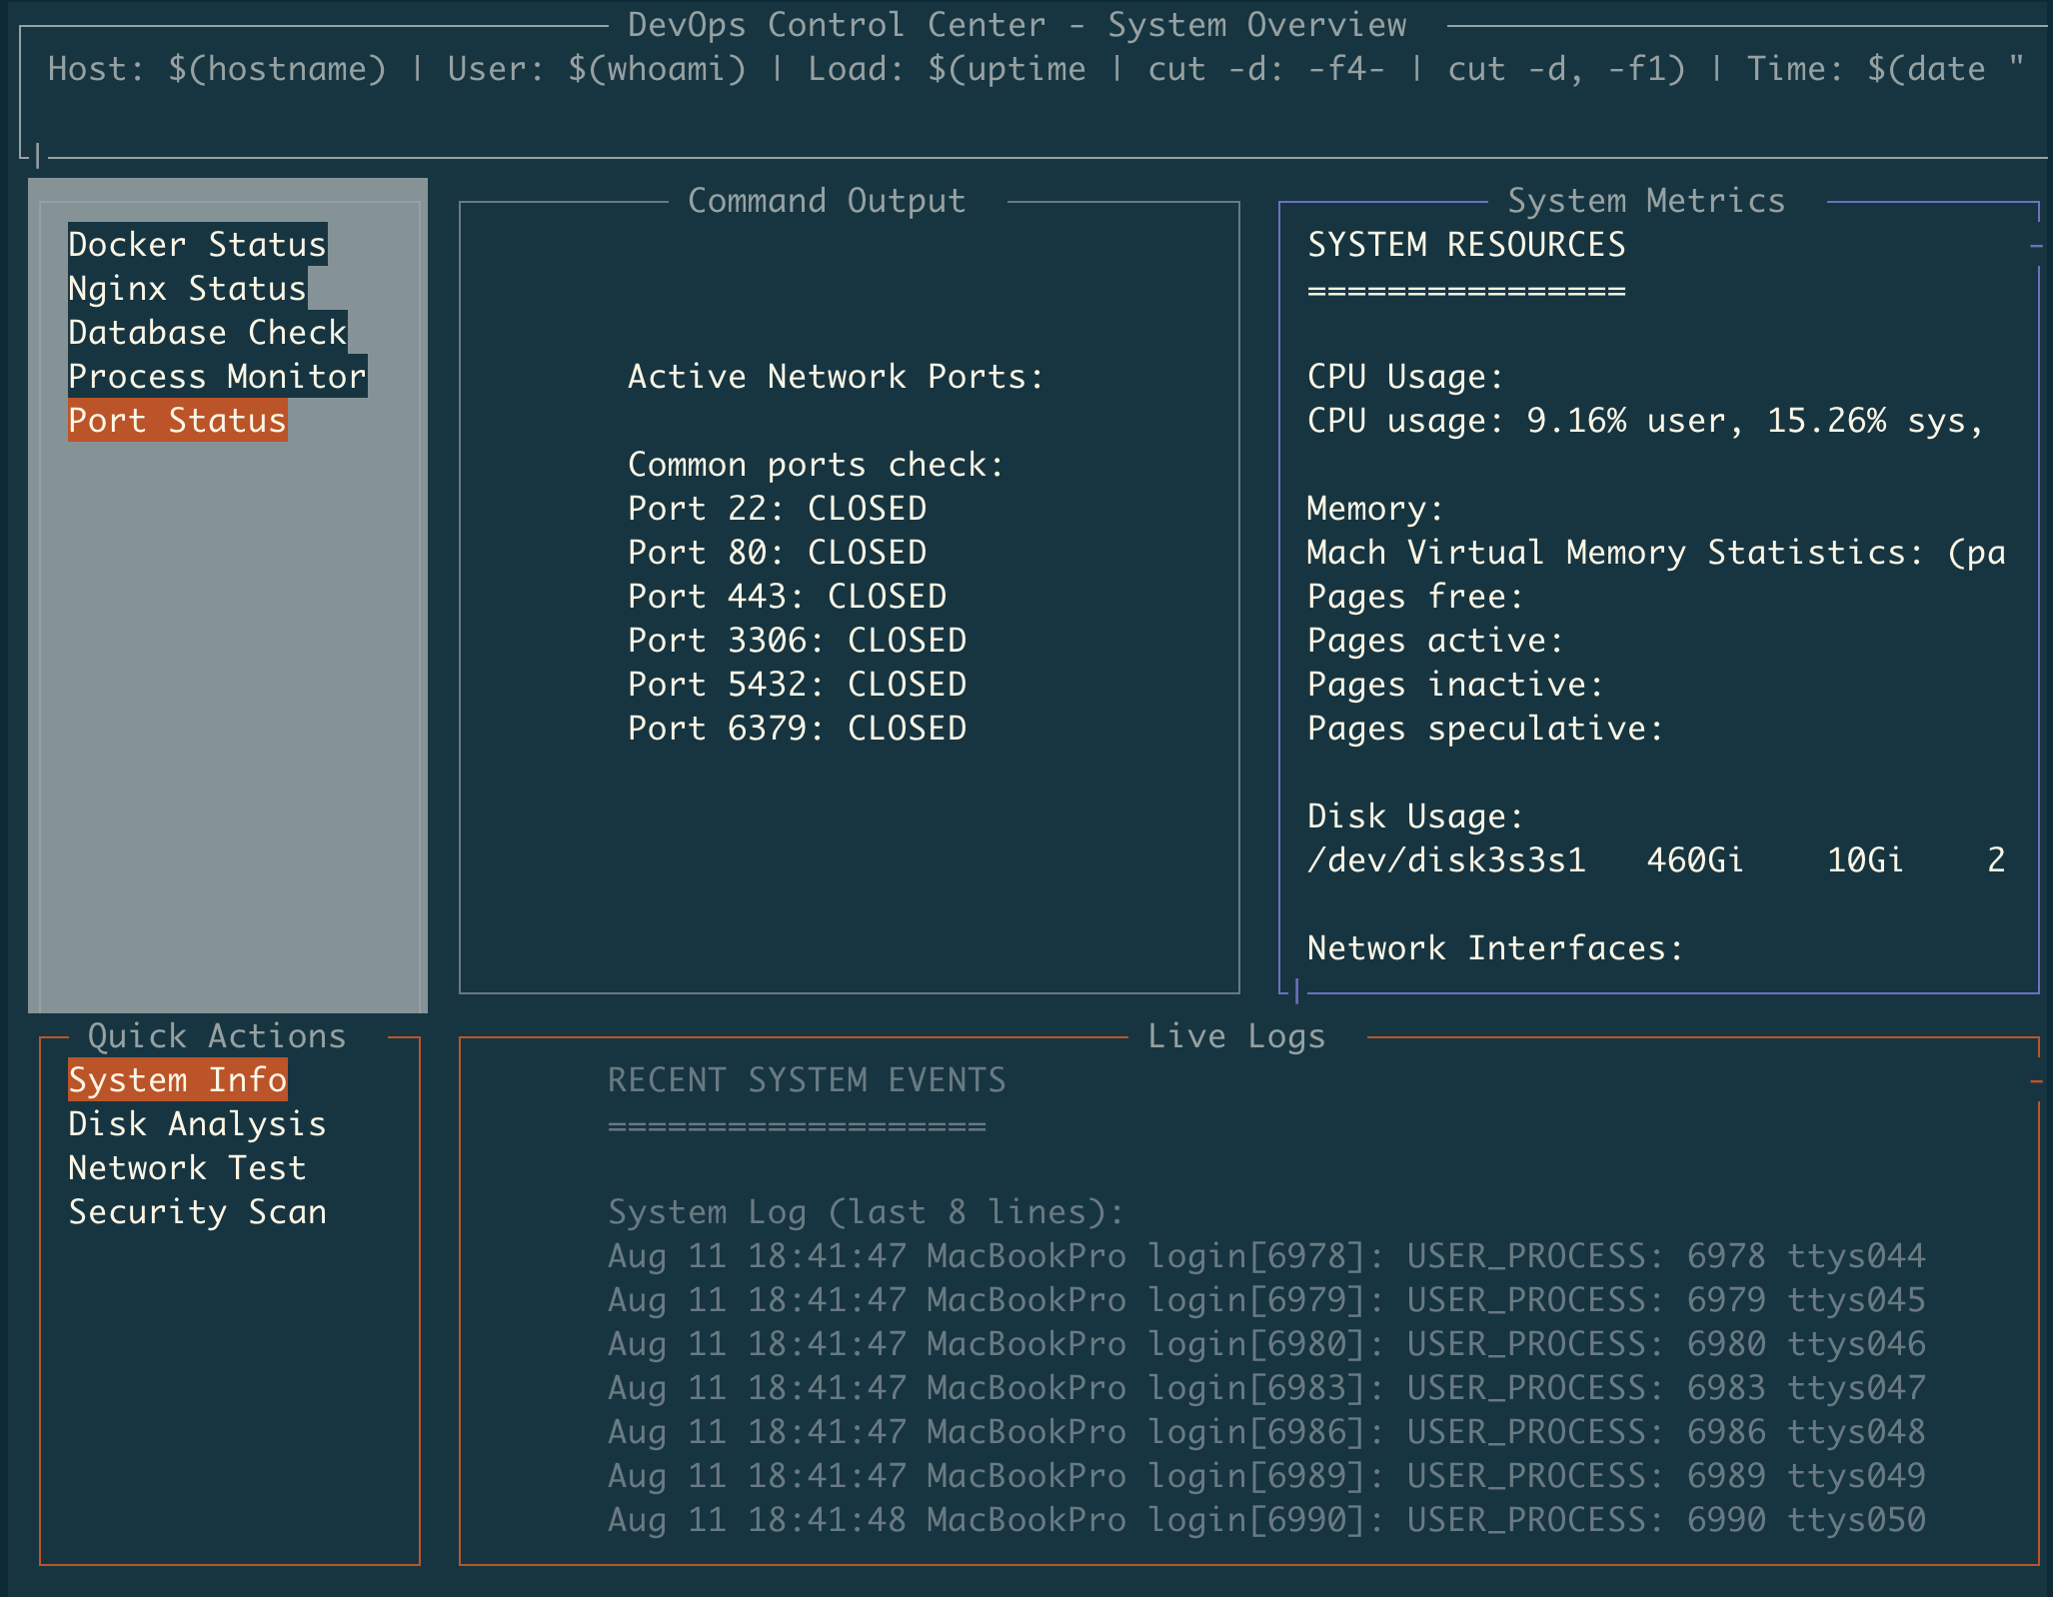This screenshot has height=1597, width=2053.
Task: Select the /dev/disk3s3s1 disk usage entry
Action: pyautogui.click(x=1446, y=859)
